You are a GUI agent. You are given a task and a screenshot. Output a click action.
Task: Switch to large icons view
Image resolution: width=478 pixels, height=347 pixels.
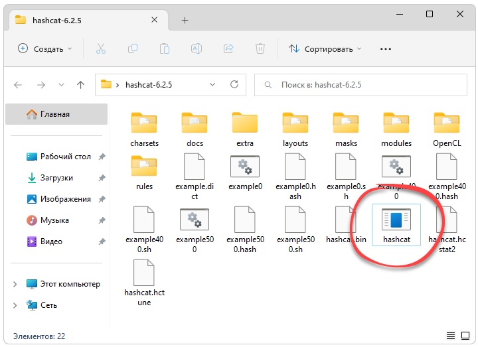[x=465, y=336]
